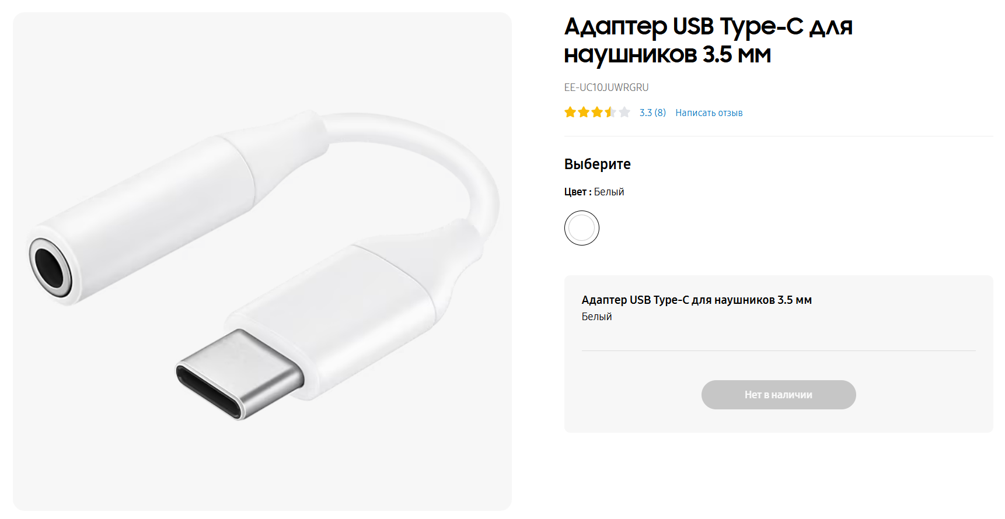Click the third gold rating star
This screenshot has width=1005, height=519.
click(x=597, y=112)
